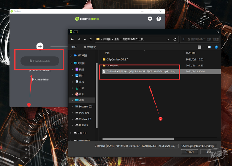The image size is (232, 166).
Task: Go up one folder level
Action: pos(91,39)
